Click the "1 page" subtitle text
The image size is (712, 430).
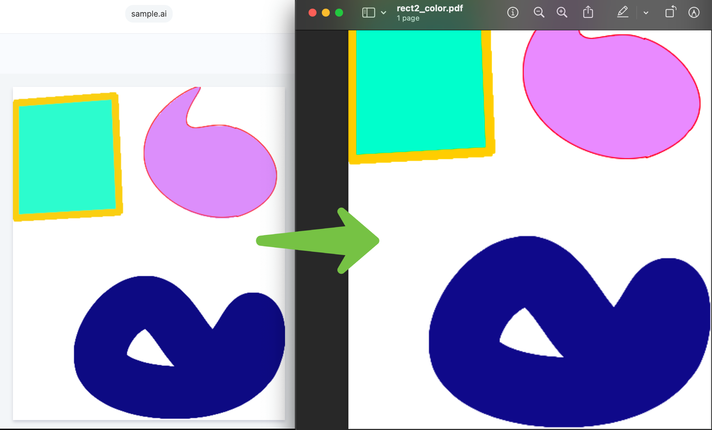[408, 18]
